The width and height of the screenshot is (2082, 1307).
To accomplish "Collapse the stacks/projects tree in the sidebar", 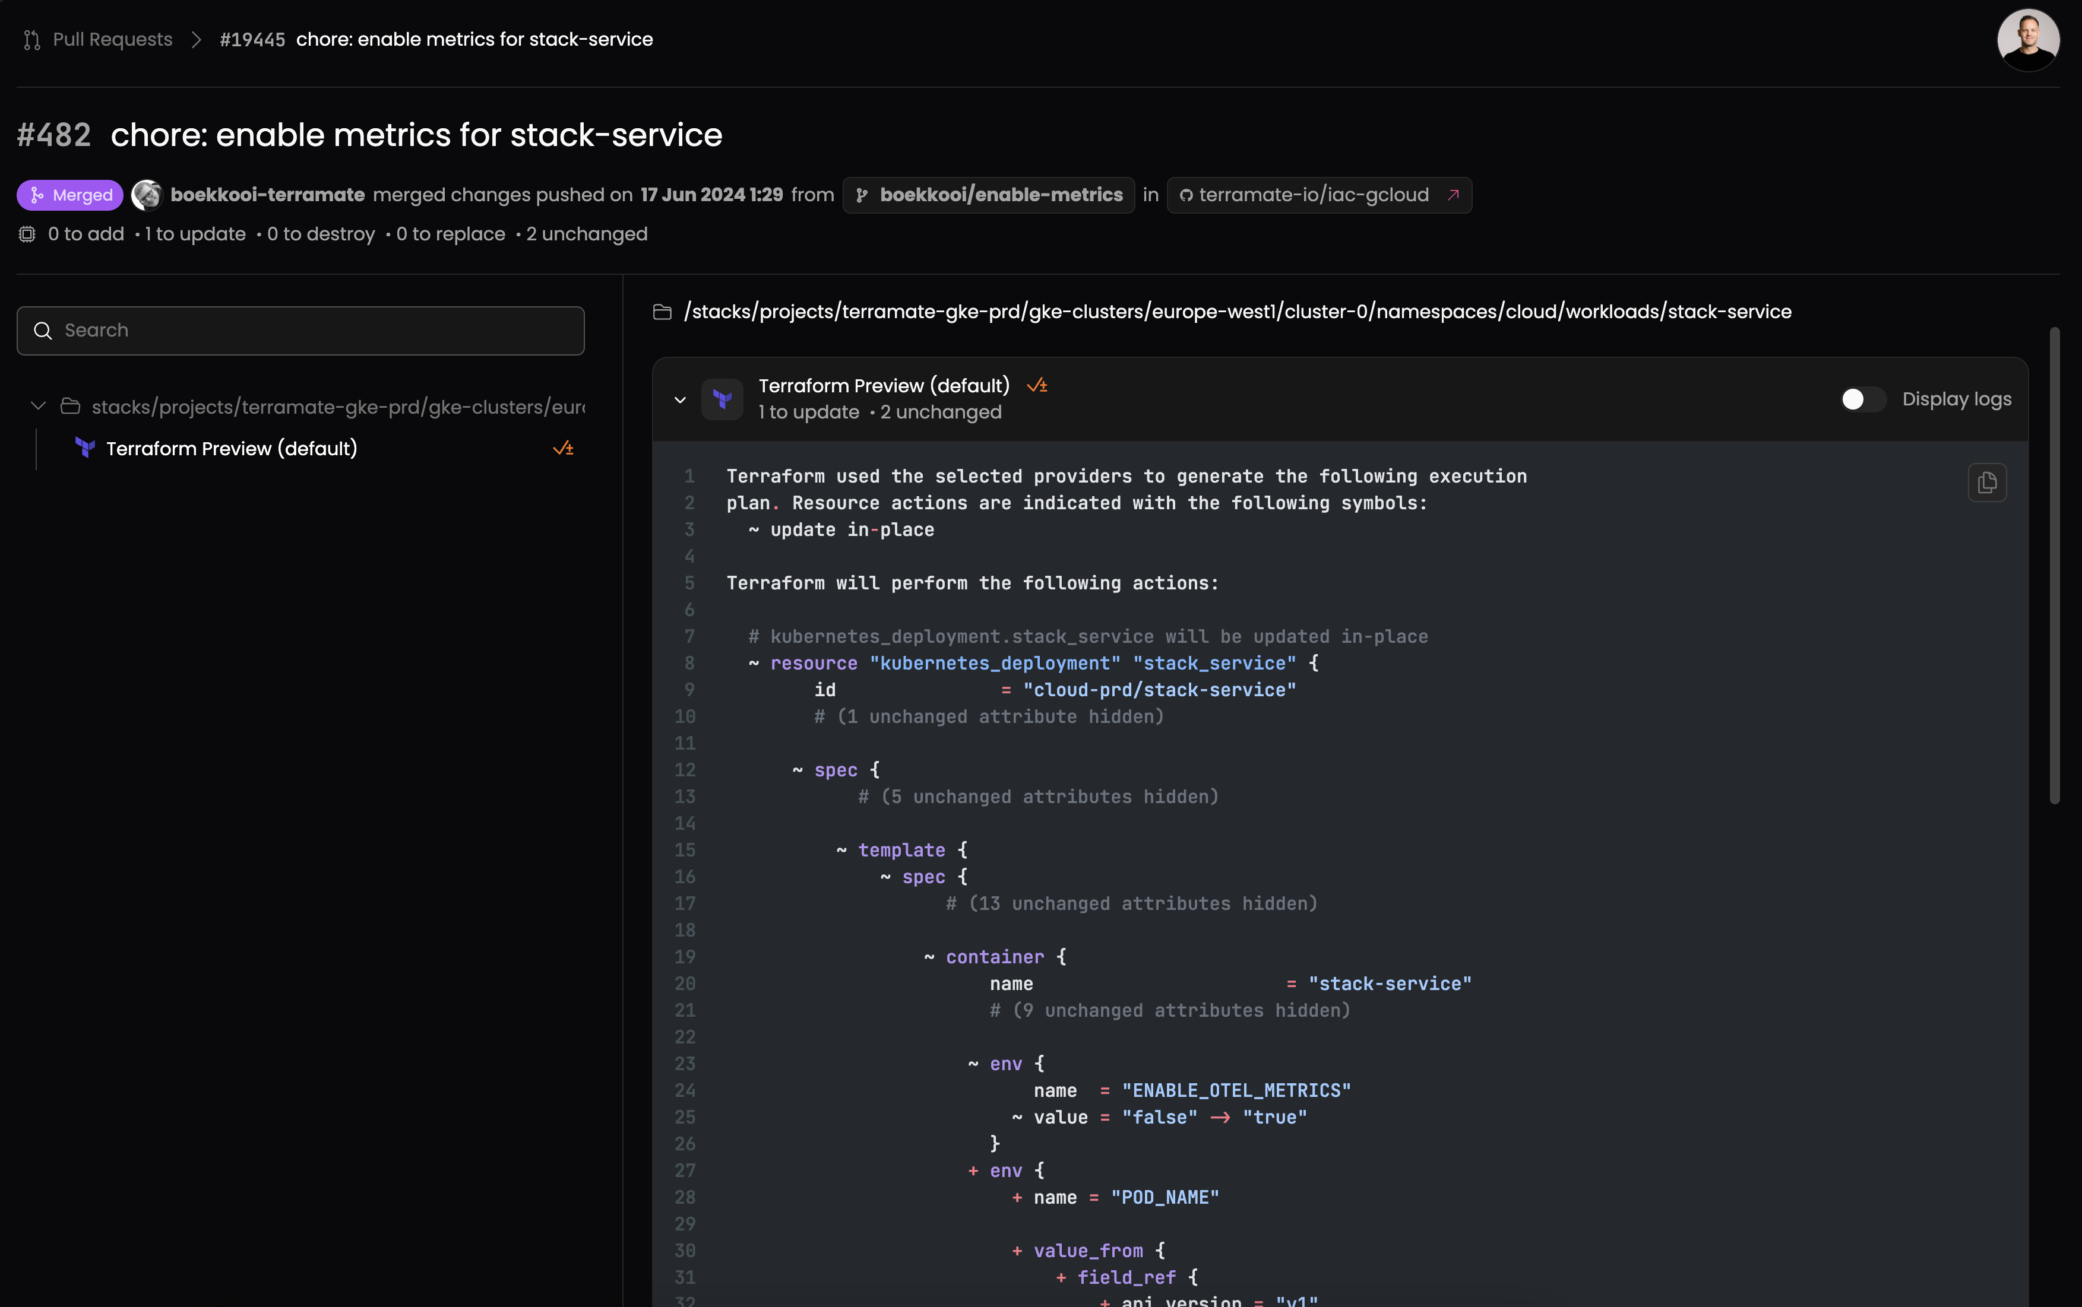I will pyautogui.click(x=38, y=405).
